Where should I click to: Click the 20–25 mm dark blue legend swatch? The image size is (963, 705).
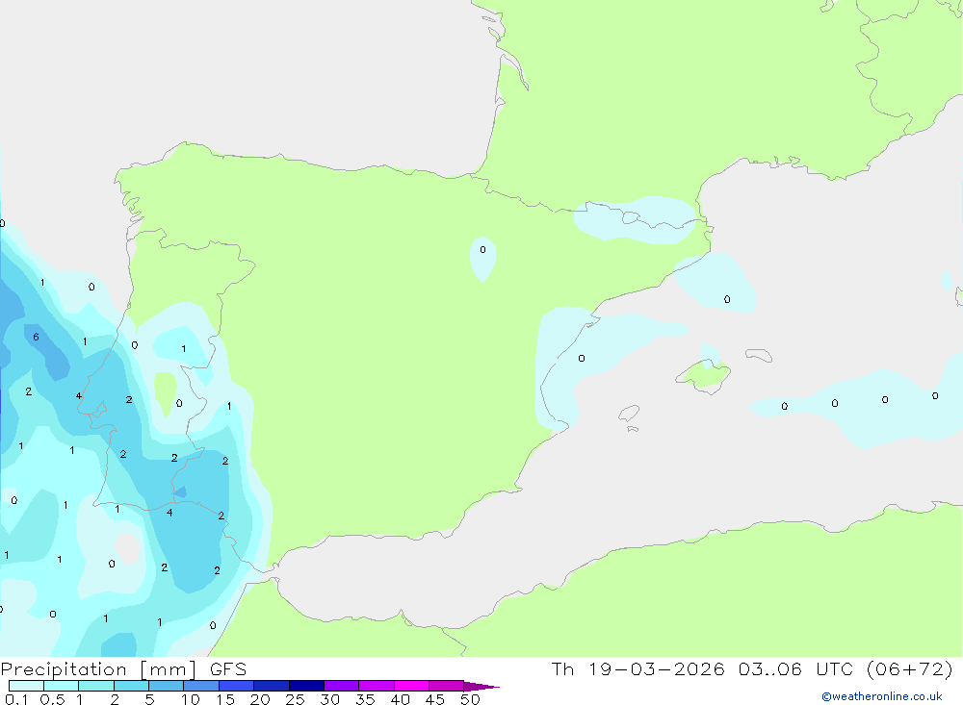(272, 686)
